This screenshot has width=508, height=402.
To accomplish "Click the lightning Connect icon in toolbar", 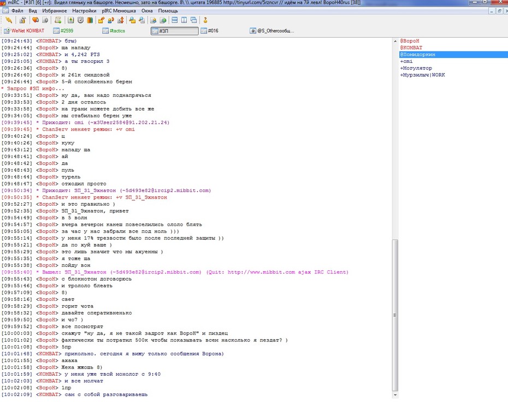I will point(9,20).
